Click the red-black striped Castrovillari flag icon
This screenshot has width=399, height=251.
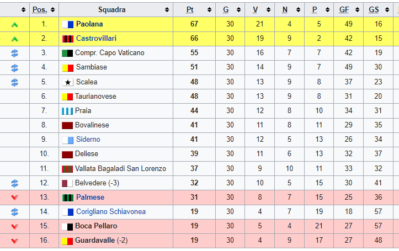[x=68, y=39]
